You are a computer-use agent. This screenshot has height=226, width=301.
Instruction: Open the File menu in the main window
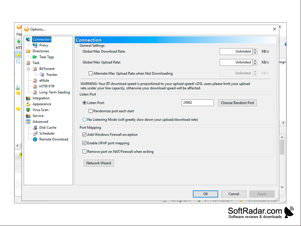pyautogui.click(x=19, y=34)
